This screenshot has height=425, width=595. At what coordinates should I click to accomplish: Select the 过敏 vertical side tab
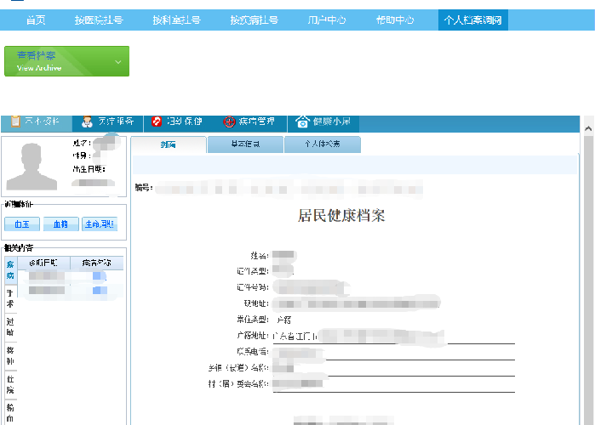tap(10, 327)
